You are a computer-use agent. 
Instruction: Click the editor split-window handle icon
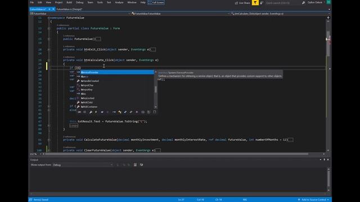coord(328,17)
